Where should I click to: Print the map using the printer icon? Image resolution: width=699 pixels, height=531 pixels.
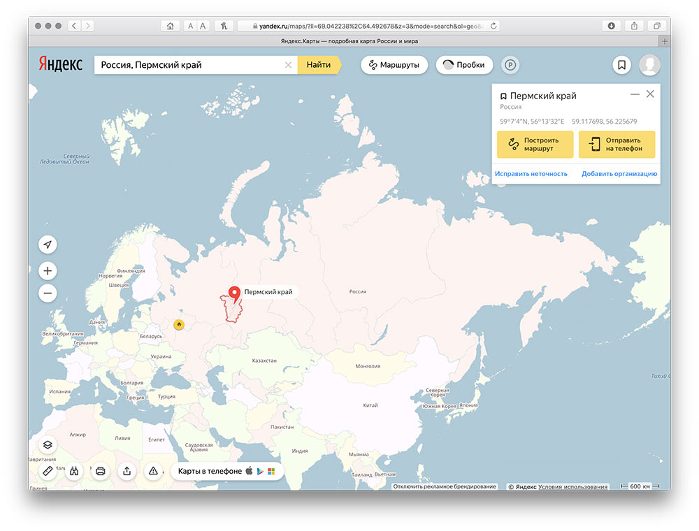(x=101, y=471)
